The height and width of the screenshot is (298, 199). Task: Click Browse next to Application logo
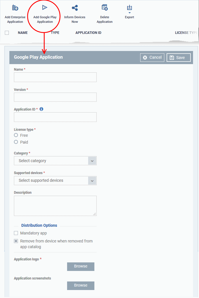point(80,266)
